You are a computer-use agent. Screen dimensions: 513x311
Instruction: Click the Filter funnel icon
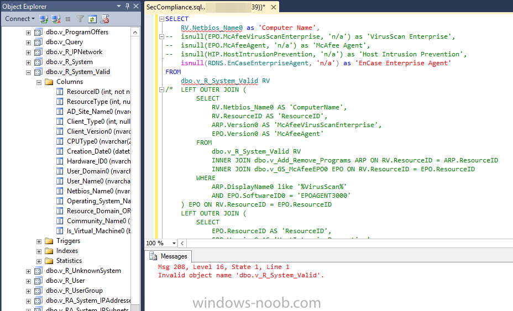click(x=80, y=19)
